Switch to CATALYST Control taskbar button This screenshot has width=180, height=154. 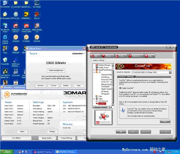coord(44,152)
